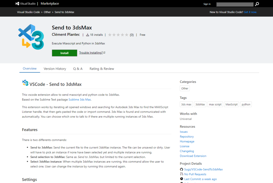Click the Sign in link

[207, 4]
